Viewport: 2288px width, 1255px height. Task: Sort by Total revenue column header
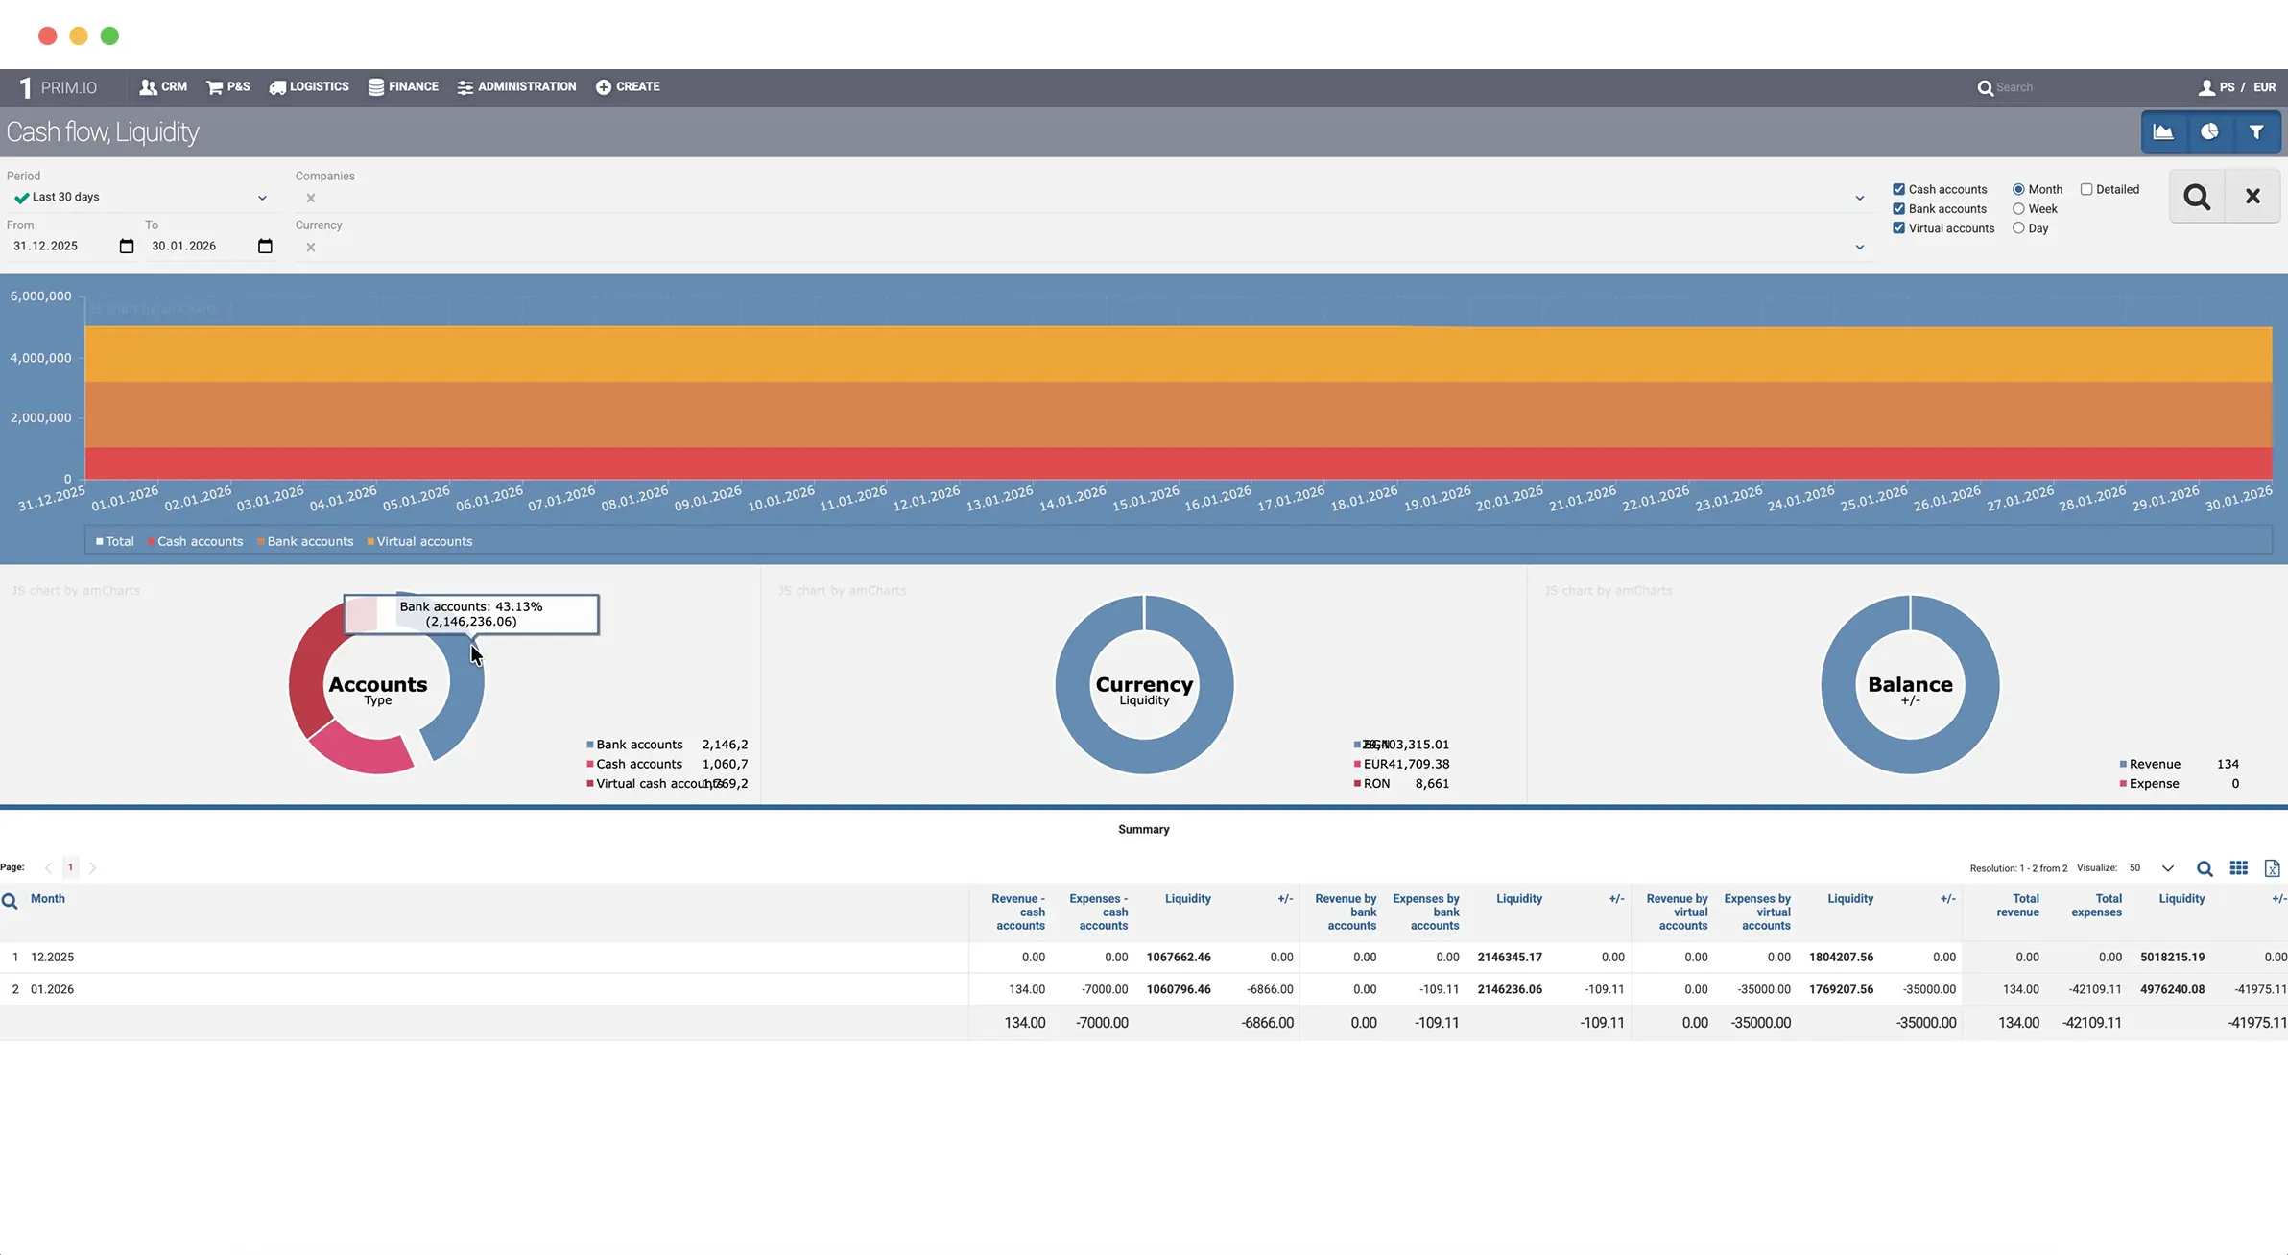2017,906
